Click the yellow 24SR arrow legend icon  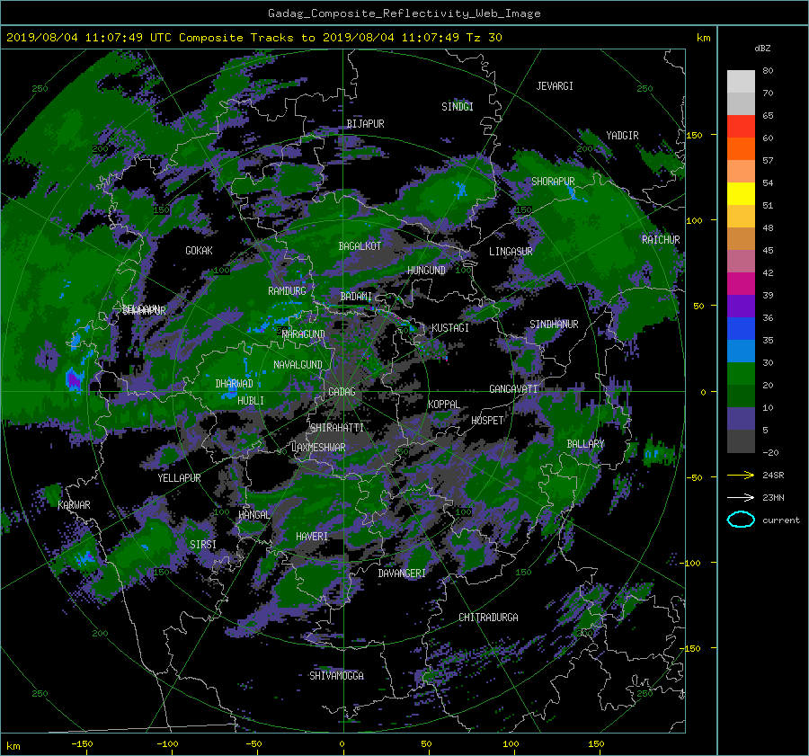(x=741, y=475)
